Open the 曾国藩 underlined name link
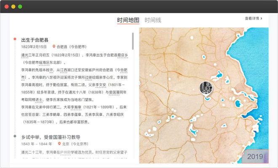The image size is (278, 168). pos(114,92)
